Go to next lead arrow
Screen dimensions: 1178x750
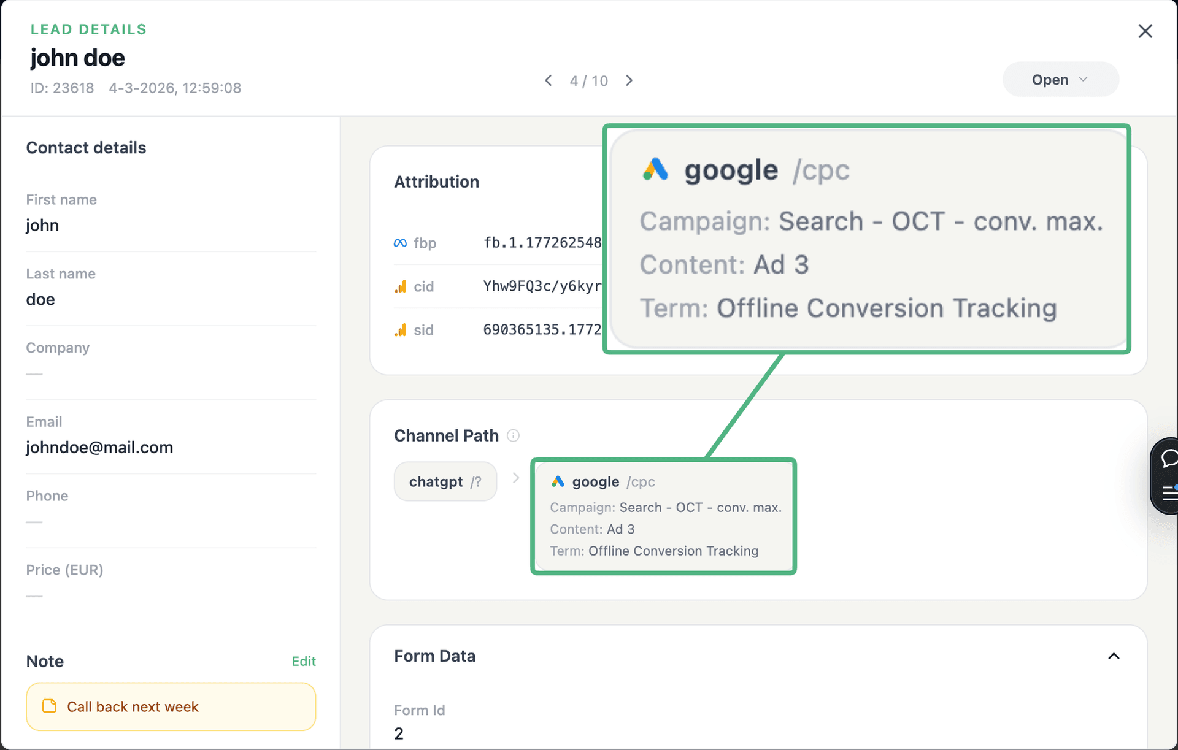(x=629, y=80)
